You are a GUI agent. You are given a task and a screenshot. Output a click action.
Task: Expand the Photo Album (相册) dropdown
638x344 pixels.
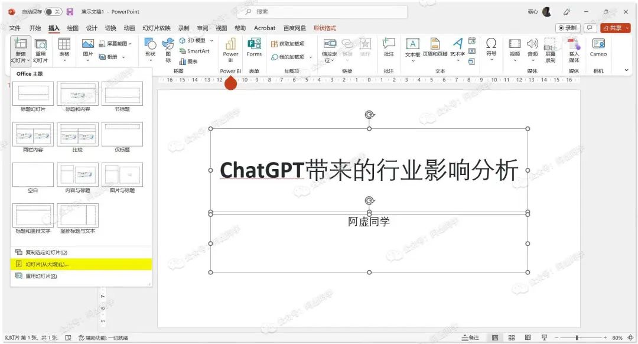click(x=123, y=57)
